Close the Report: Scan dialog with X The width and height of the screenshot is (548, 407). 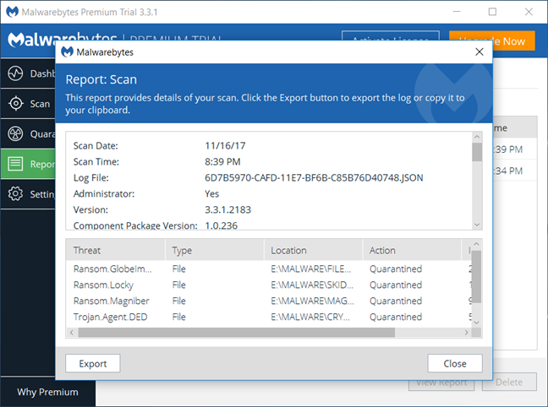[479, 52]
